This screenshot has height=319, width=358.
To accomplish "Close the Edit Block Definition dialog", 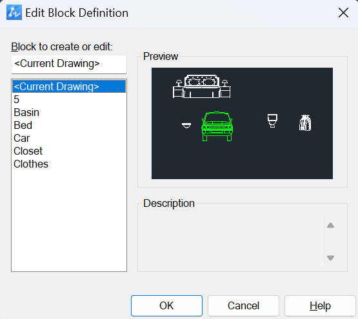I will click(343, 12).
